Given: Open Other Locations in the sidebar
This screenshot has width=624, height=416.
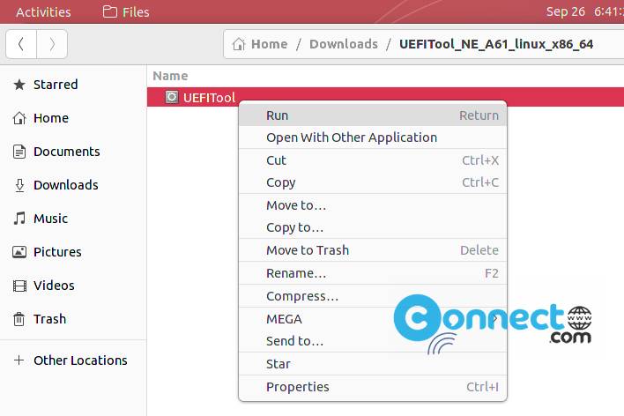Looking at the screenshot, I should [80, 360].
